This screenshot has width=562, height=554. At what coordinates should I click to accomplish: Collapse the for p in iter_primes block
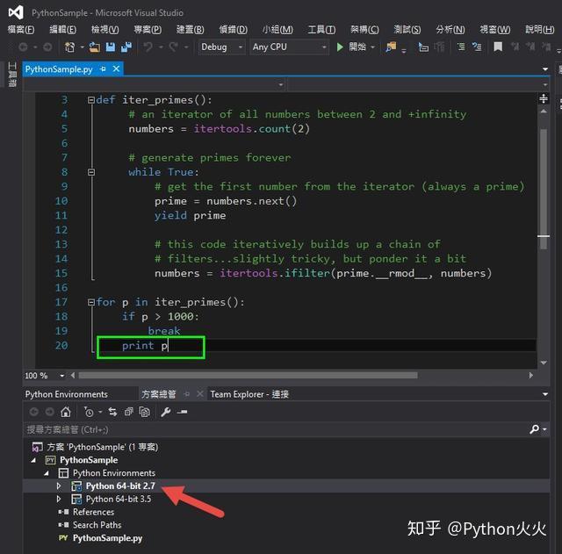pyautogui.click(x=91, y=302)
